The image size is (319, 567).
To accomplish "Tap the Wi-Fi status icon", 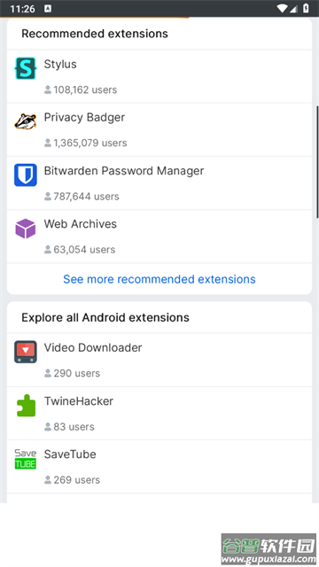I will pos(282,8).
